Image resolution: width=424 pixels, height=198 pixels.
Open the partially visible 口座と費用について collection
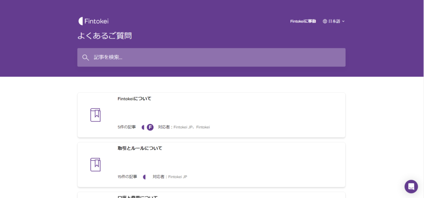211,195
